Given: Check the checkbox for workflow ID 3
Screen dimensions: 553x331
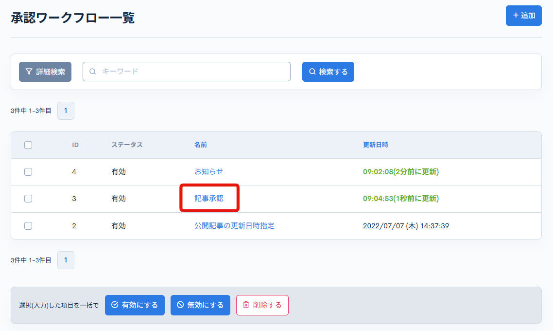Looking at the screenshot, I should point(28,199).
